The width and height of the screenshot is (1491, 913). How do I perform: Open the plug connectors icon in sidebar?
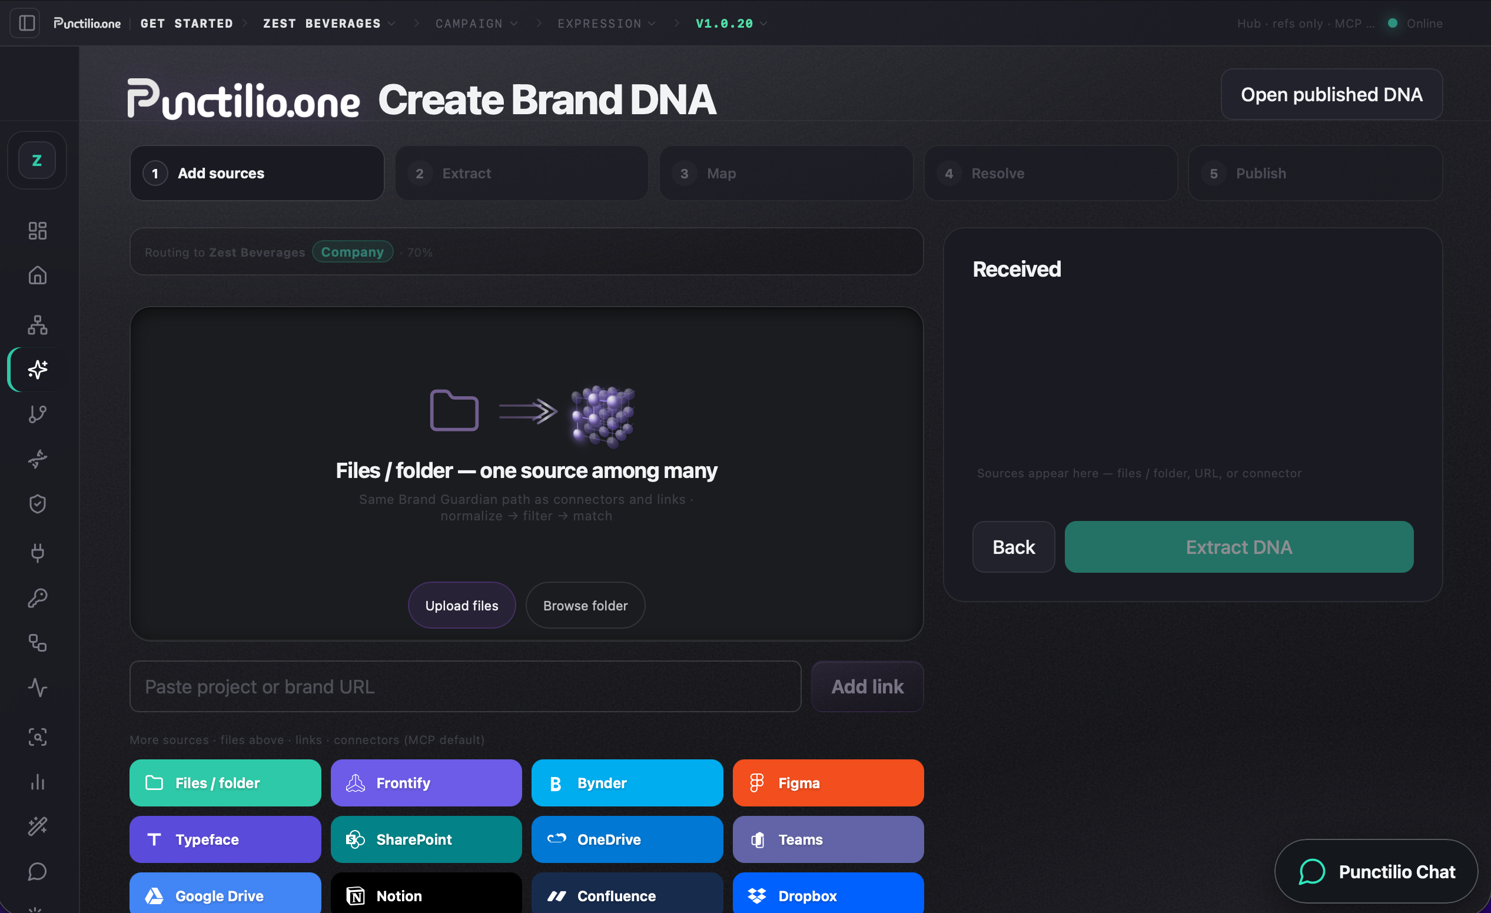38,552
